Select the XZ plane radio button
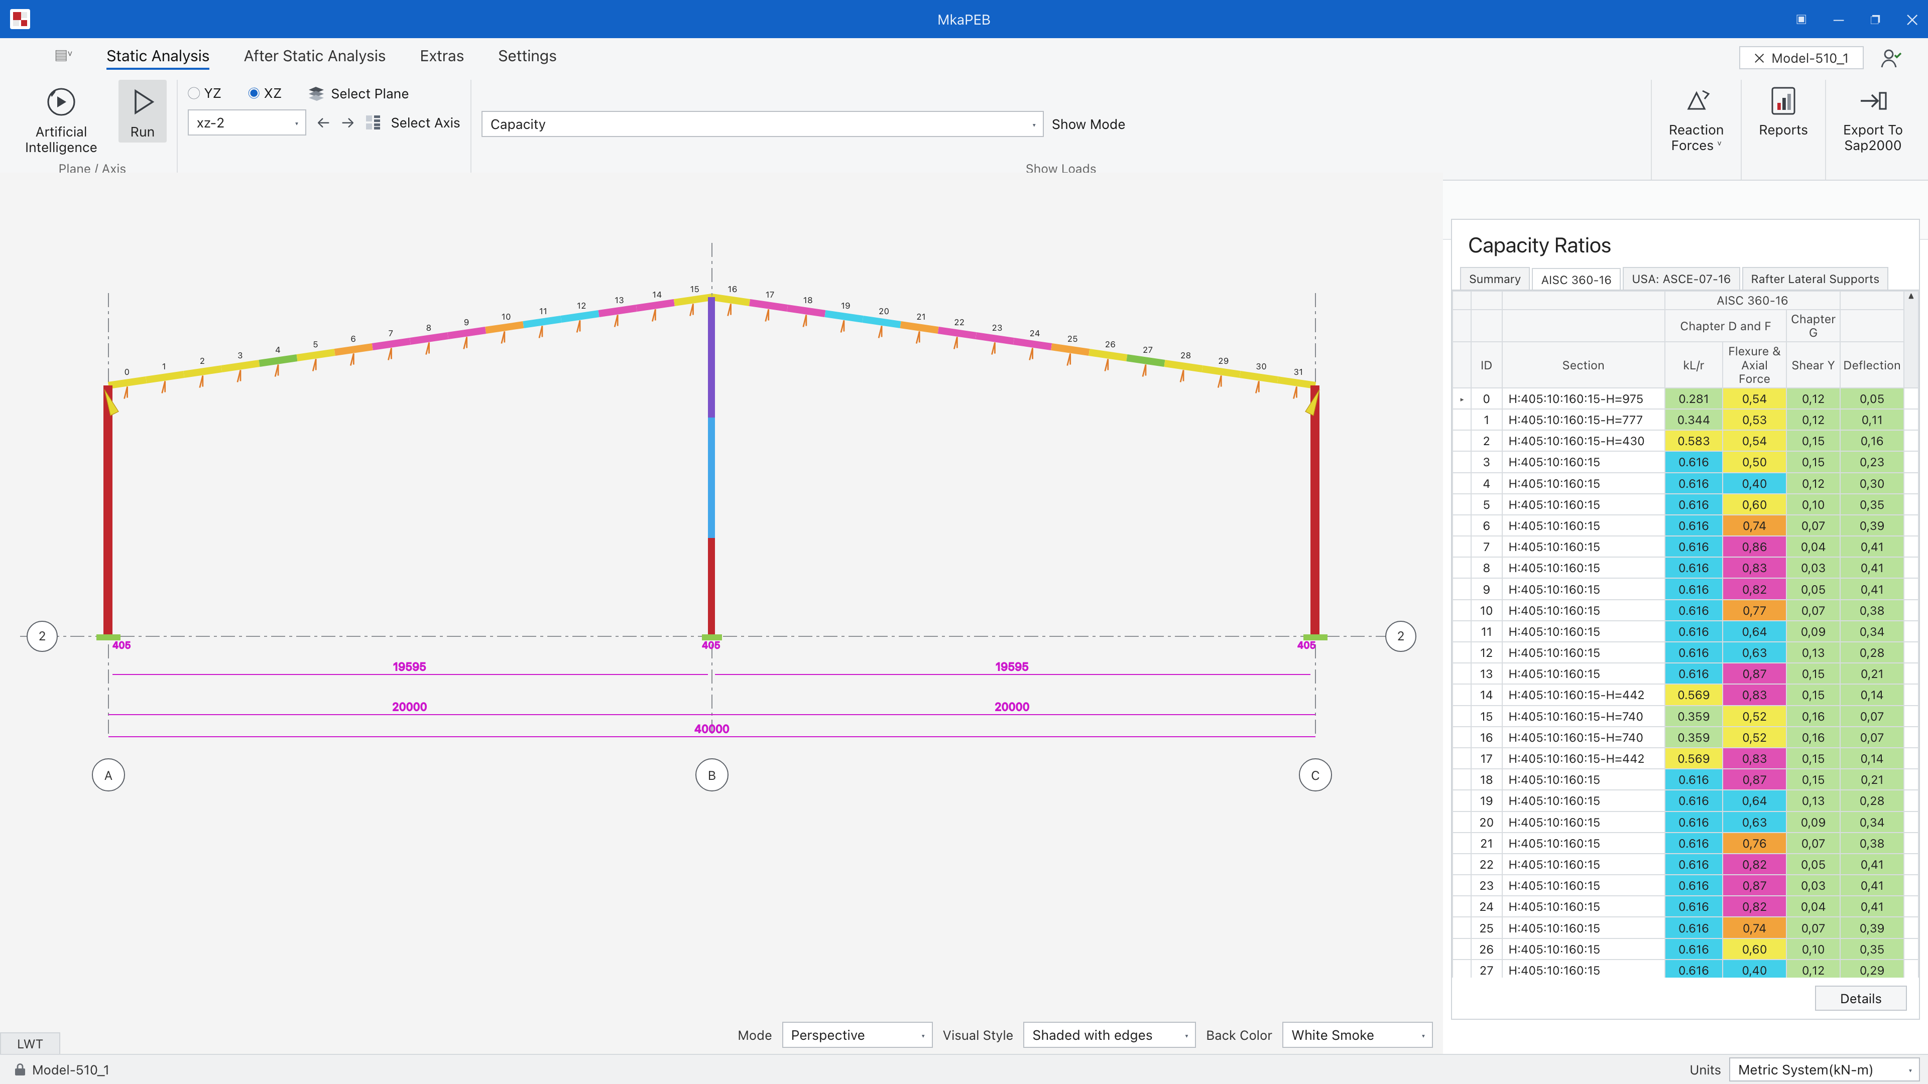Viewport: 1928px width, 1084px height. (x=254, y=93)
